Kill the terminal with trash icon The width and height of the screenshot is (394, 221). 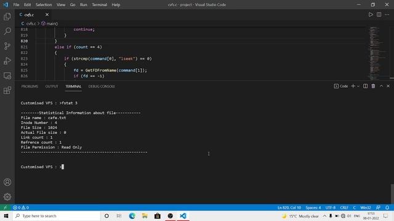pos(374,86)
